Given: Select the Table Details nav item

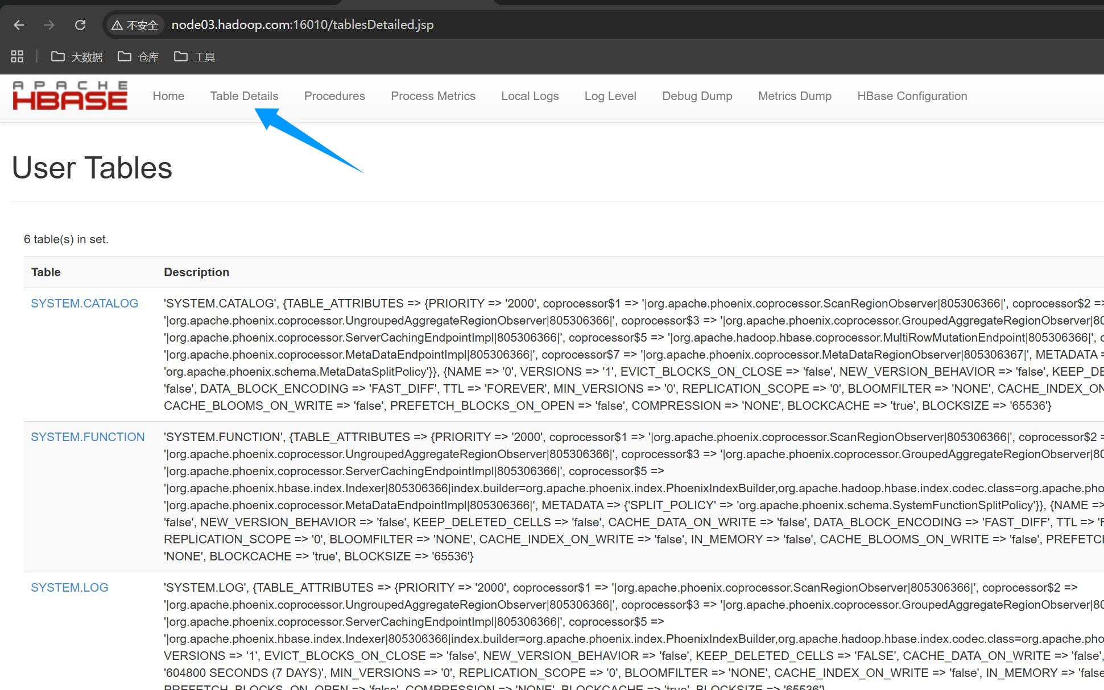Looking at the screenshot, I should tap(244, 96).
